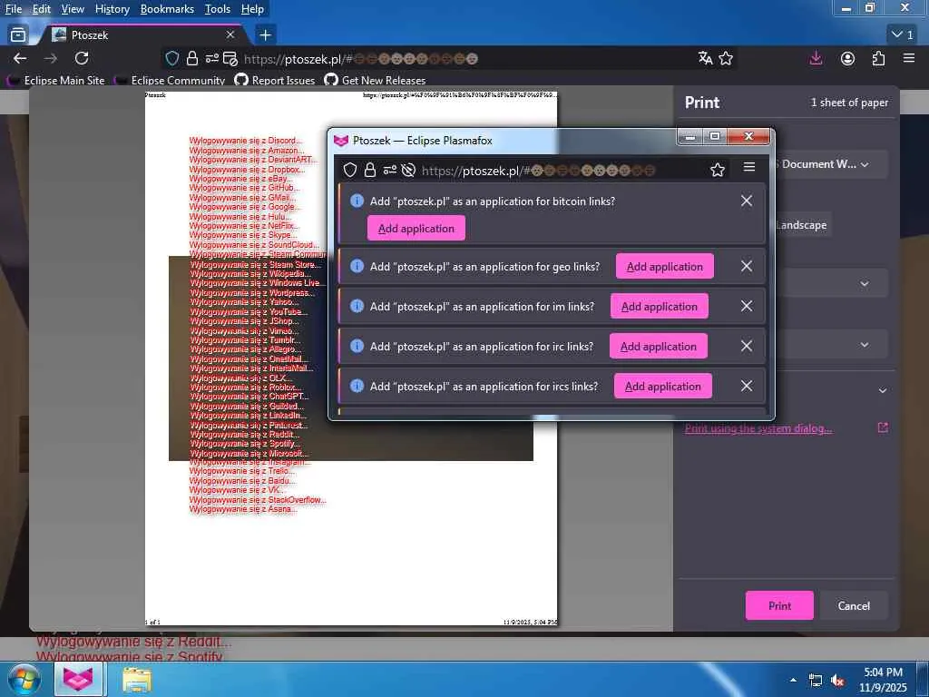Click the main window's padlock site info icon
Screen dimensions: 929x697
(x=192, y=58)
